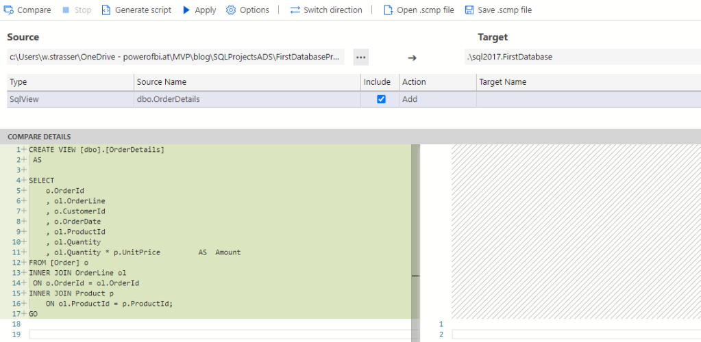Click the Switch direction arrows icon
Image resolution: width=701 pixels, height=342 pixels.
295,10
